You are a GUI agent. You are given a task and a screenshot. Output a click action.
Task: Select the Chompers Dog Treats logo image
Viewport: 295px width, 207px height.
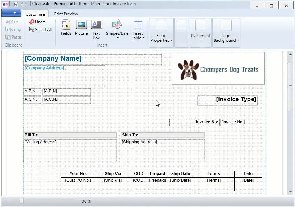(218, 68)
